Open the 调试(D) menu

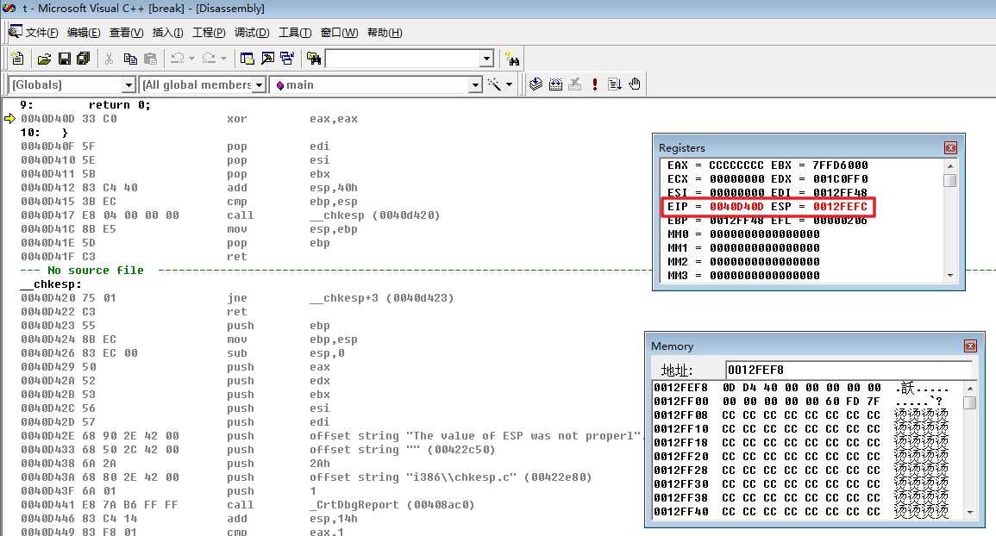tap(252, 33)
